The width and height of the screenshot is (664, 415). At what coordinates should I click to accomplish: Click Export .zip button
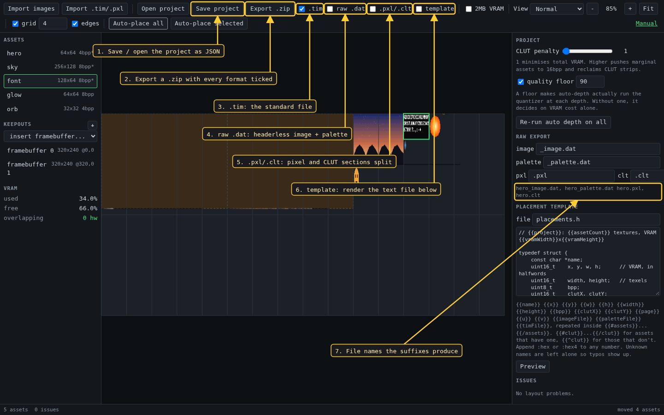[270, 9]
